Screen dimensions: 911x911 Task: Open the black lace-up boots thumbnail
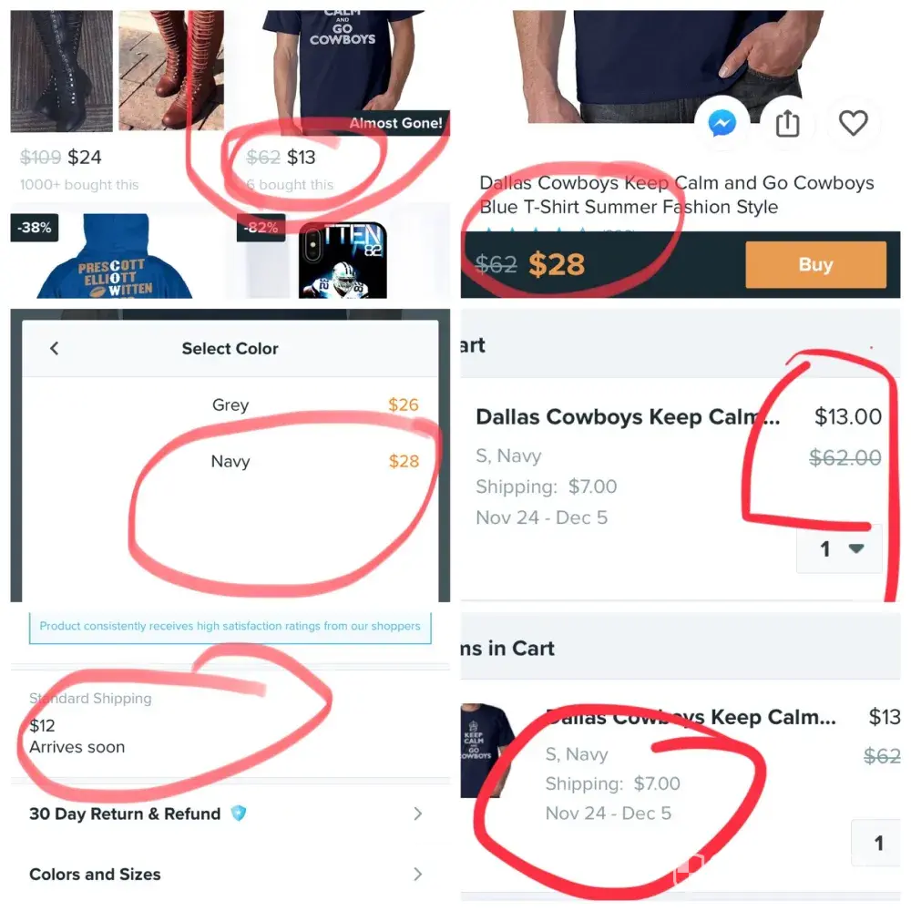click(x=62, y=71)
